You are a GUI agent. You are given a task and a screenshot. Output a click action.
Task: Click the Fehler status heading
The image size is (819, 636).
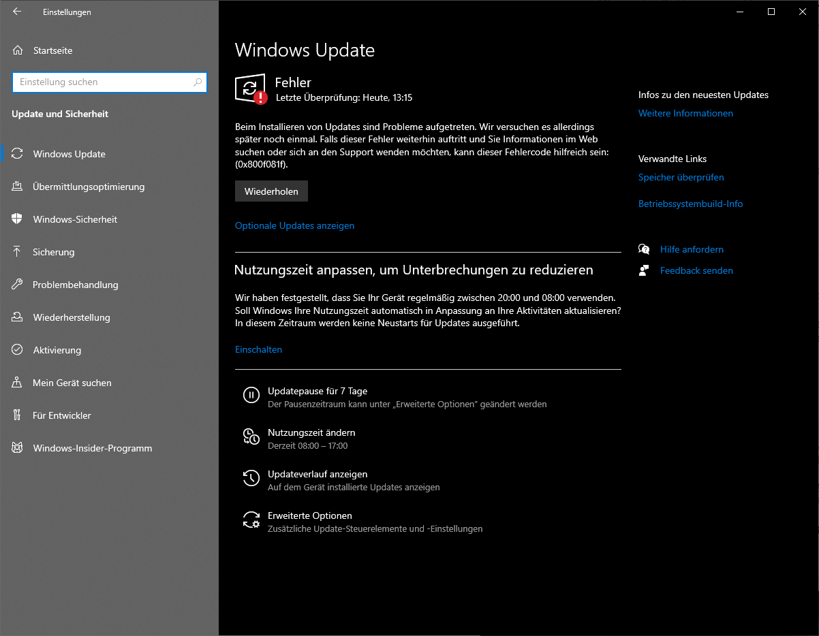tap(293, 82)
